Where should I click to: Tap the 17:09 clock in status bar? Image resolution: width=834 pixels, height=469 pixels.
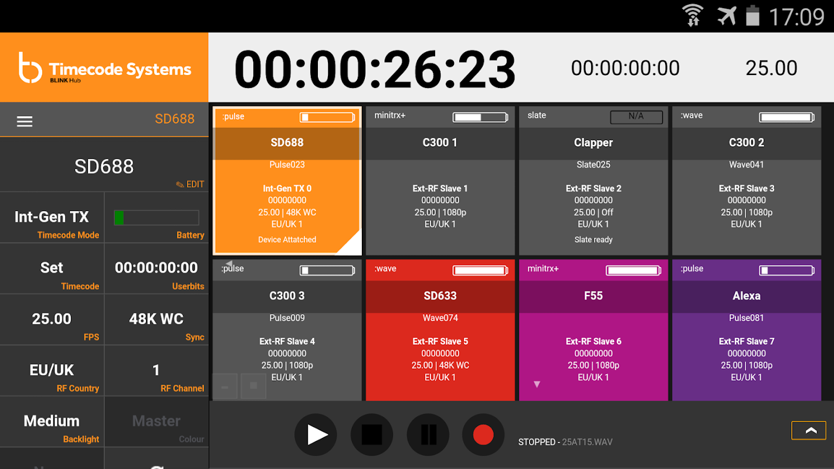click(796, 16)
